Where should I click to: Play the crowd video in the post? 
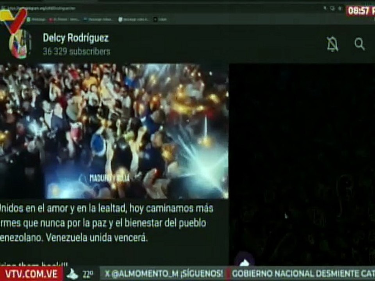click(x=114, y=131)
